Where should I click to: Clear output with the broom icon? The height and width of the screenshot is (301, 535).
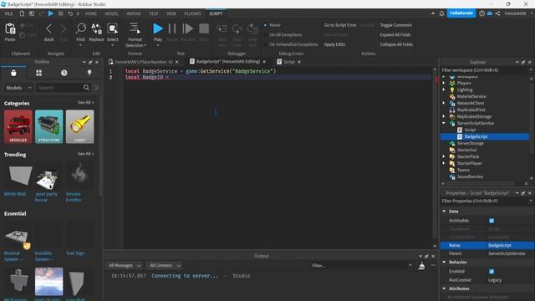421,266
